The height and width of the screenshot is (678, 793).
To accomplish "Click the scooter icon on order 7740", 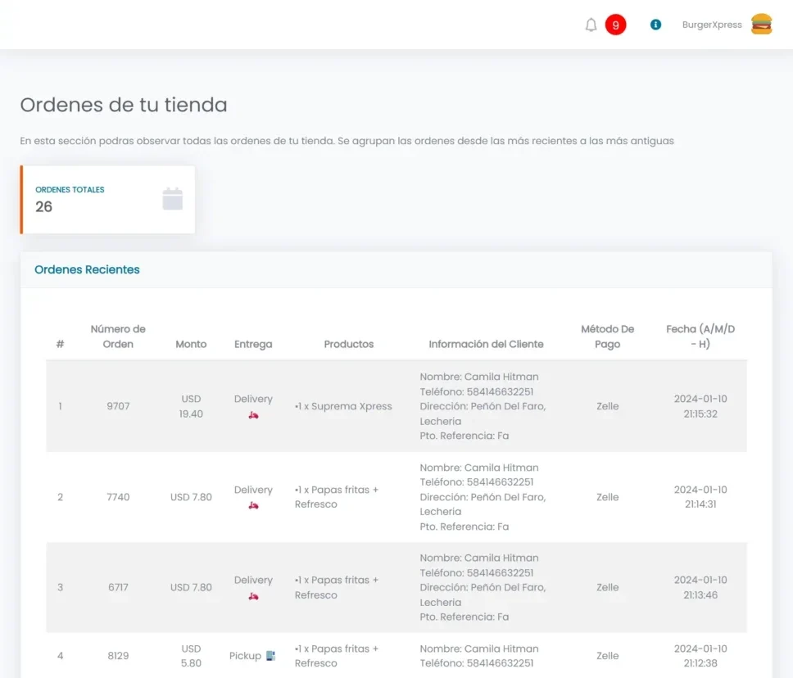I will (252, 504).
